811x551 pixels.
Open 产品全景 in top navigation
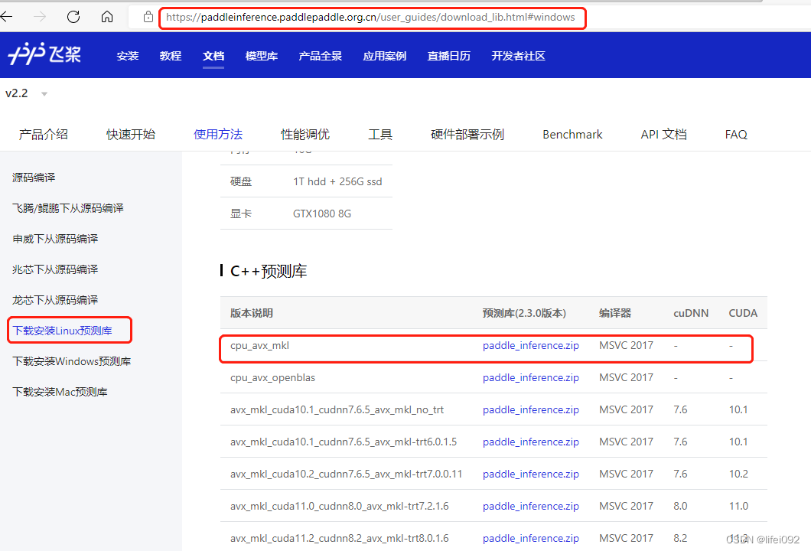[320, 56]
